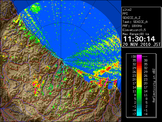This screenshot has width=162, height=122.
Task: Click the -7 legend label
Action: pyautogui.click(x=134, y=114)
